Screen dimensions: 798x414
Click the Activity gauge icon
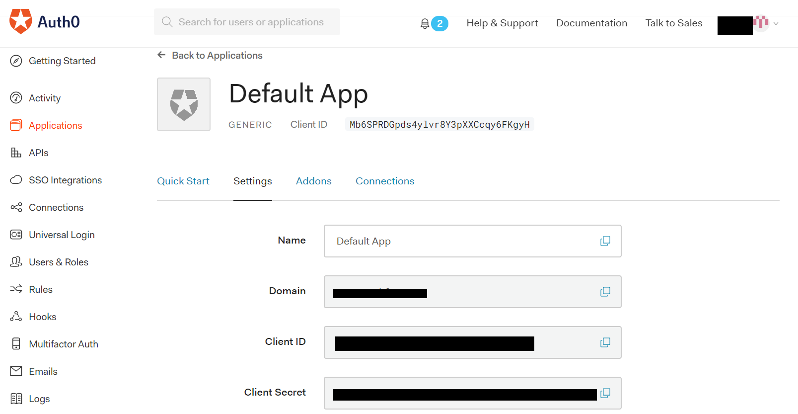16,98
